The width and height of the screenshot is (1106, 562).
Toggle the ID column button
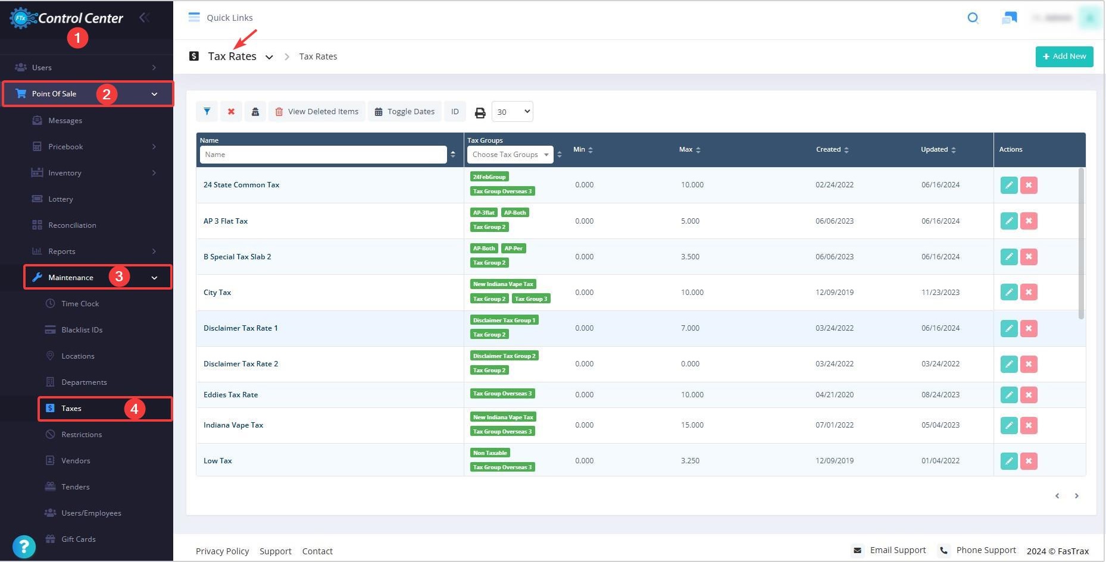pos(455,111)
